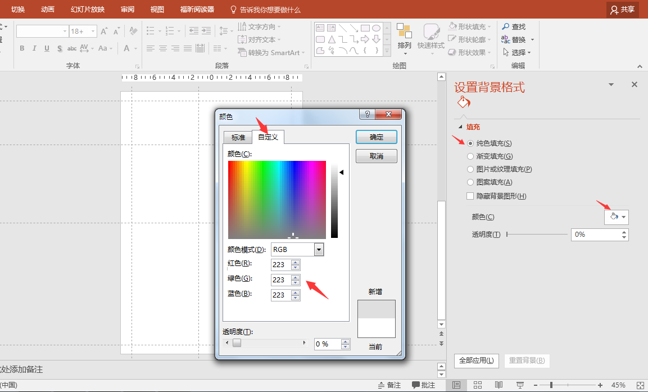
Task: Collapse the Fill (填充) section
Action: point(461,127)
